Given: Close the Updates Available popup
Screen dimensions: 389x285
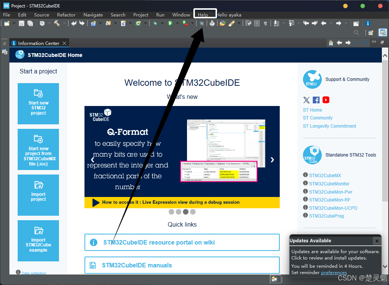Looking at the screenshot, I should tap(377, 241).
